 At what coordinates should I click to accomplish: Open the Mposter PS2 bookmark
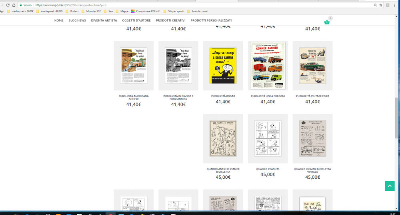[91, 11]
